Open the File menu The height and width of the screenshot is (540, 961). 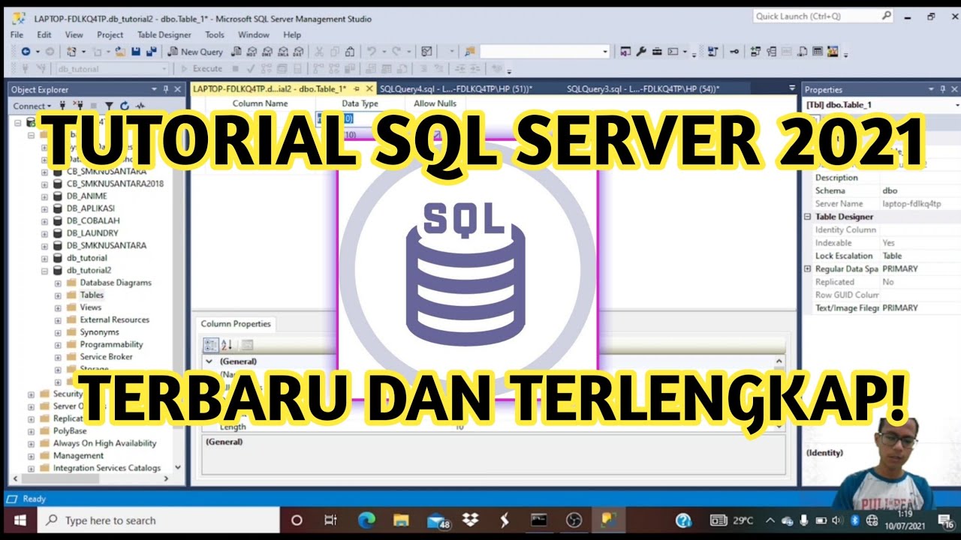[17, 34]
